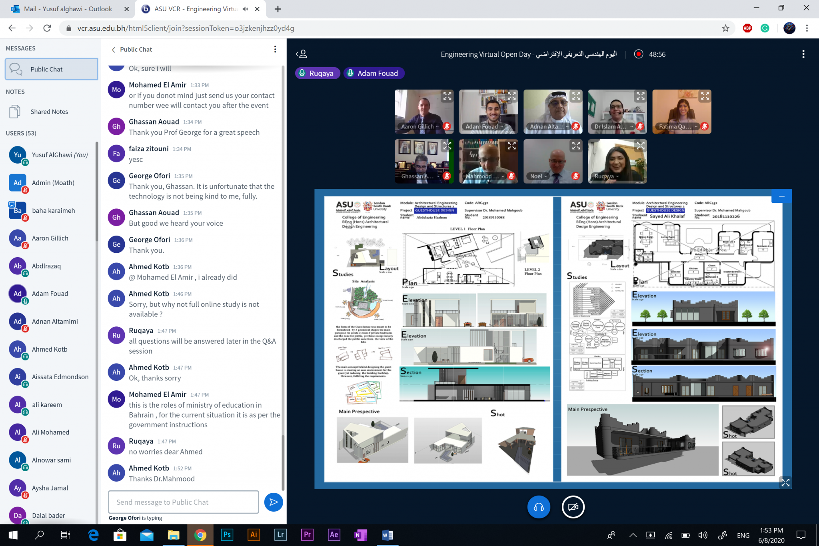Fullscreen Fatima webcam
The width and height of the screenshot is (819, 546).
705,96
